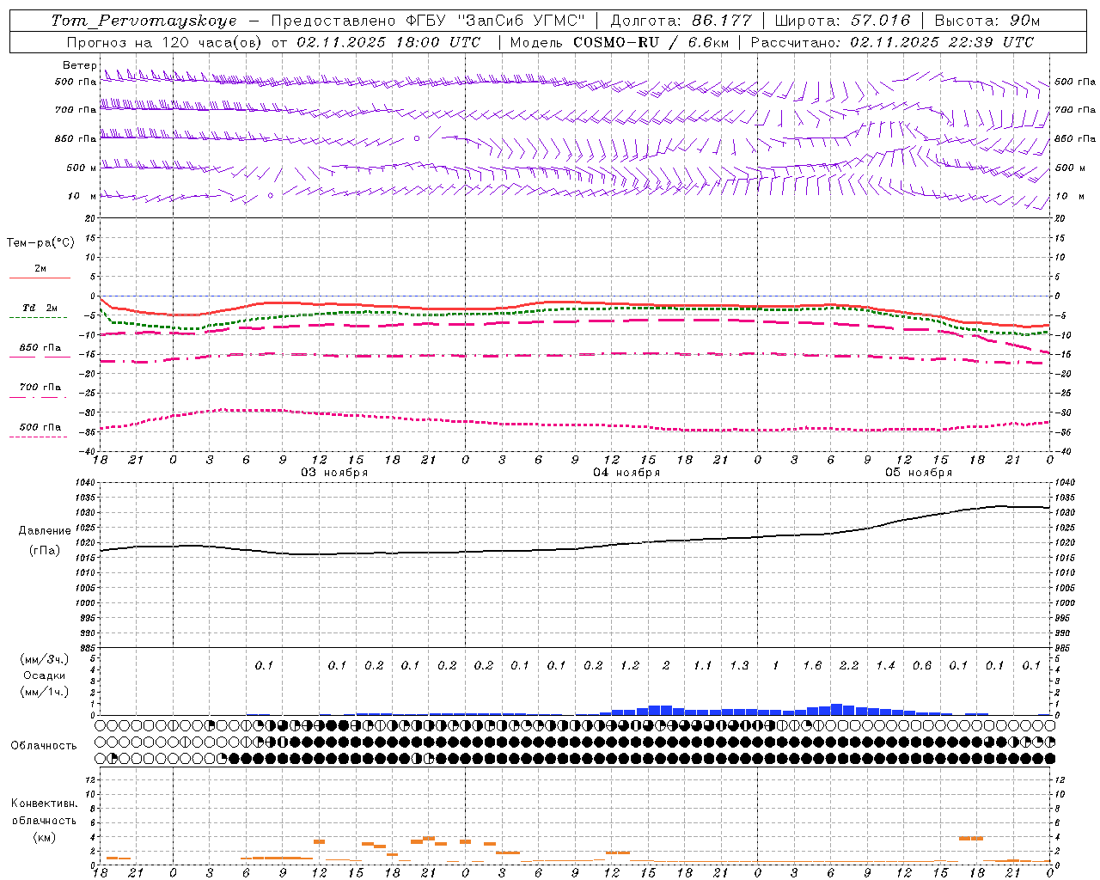The height and width of the screenshot is (880, 1100).
Task: Select the (мм/3ч.) precipitation unit label
Action: coord(45,659)
